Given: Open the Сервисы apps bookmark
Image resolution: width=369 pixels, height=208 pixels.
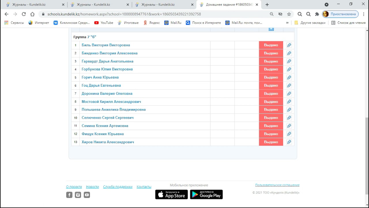Looking at the screenshot, I should click(14, 23).
